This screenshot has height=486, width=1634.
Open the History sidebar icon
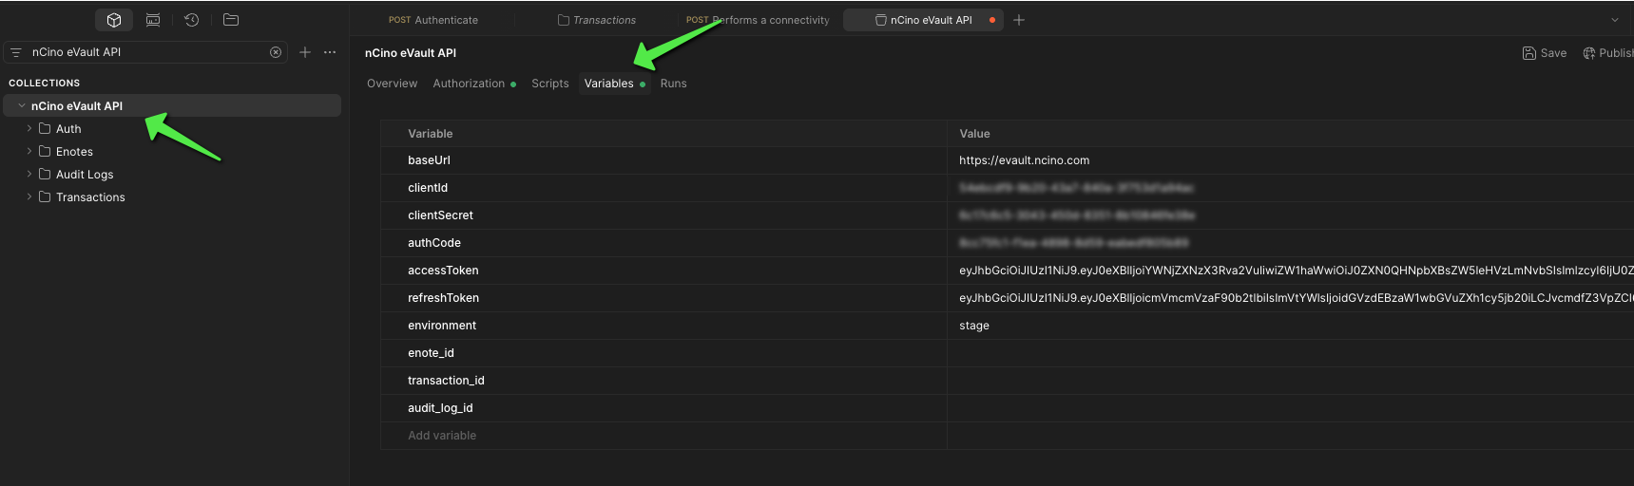(x=191, y=20)
